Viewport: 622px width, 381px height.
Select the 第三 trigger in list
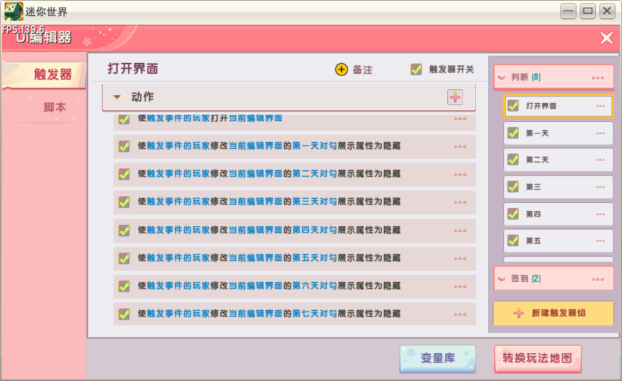pos(558,187)
